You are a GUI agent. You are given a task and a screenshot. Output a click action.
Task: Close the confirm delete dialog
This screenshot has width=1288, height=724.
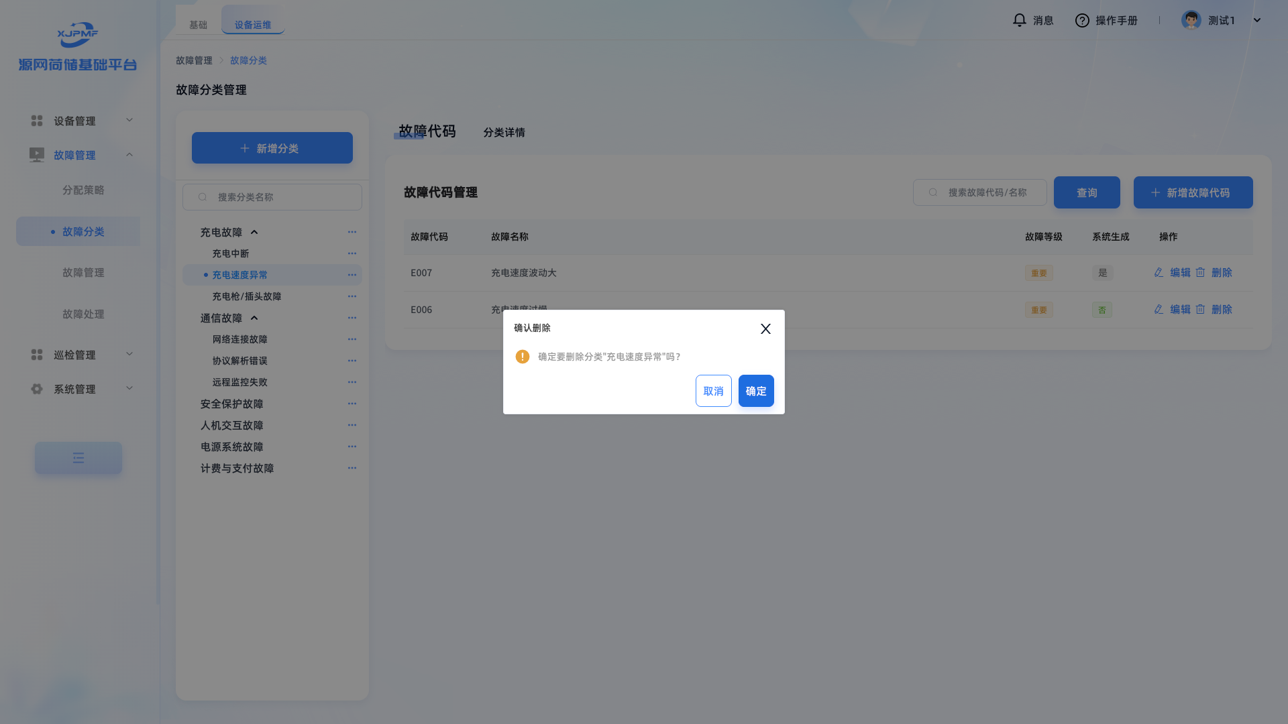coord(765,328)
